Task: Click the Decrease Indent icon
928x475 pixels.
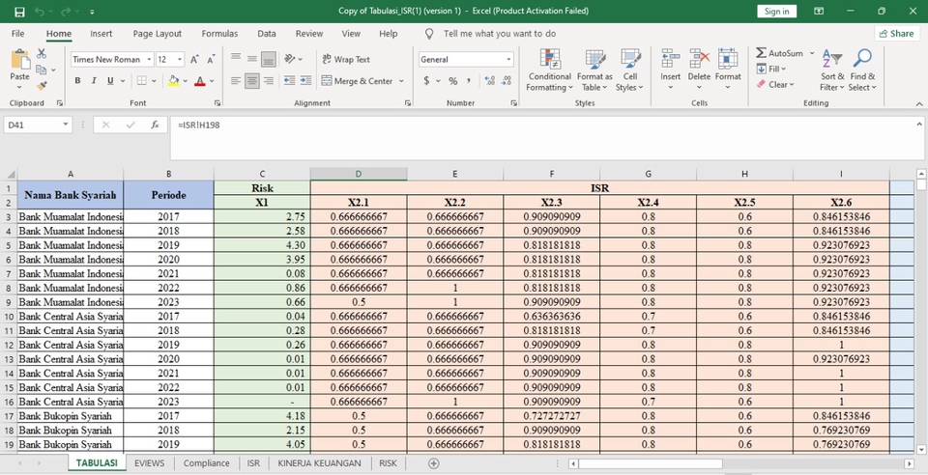Action: (x=289, y=81)
